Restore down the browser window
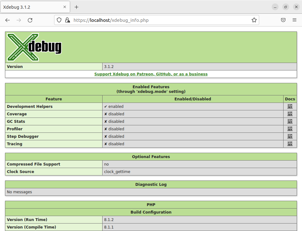Viewport: 302px width, 231px height. click(x=286, y=7)
